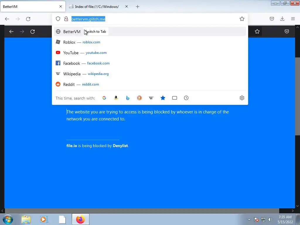Viewport: 300px width, 225px height.
Task: Search with Amazon engine icon
Action: coord(116,98)
